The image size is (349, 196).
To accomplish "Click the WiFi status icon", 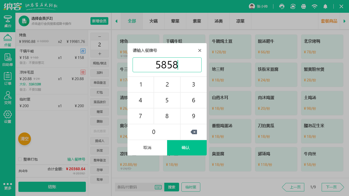I will [315, 6].
